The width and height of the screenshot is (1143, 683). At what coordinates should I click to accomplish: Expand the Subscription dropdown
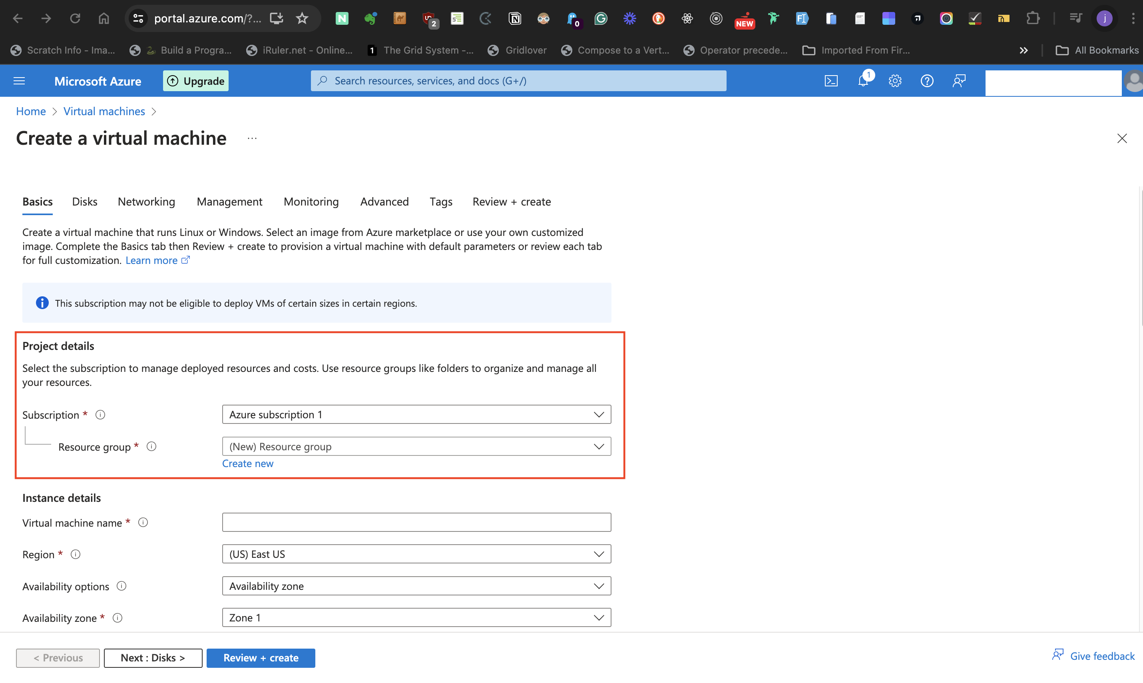coord(416,414)
